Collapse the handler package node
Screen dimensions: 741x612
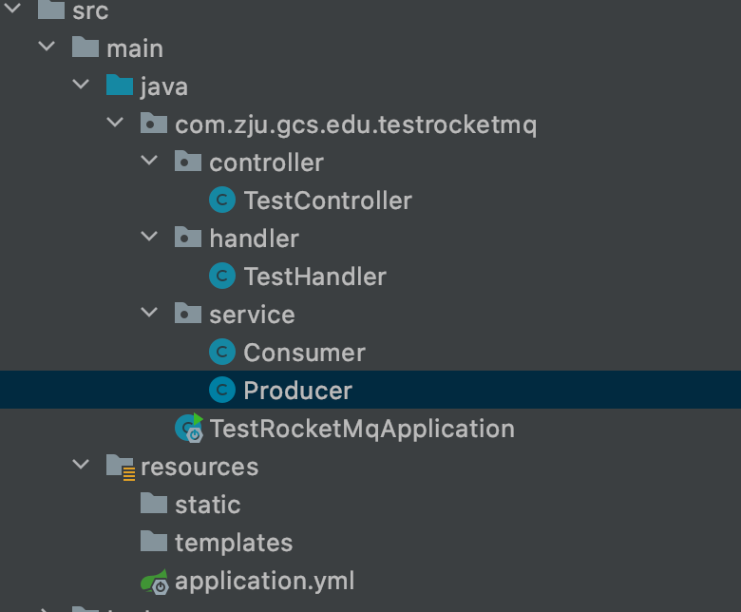click(149, 238)
